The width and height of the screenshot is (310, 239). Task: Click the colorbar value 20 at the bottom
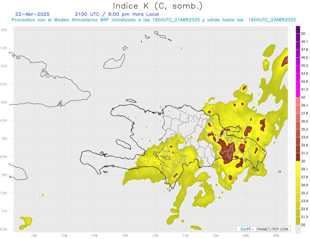[x=303, y=225]
